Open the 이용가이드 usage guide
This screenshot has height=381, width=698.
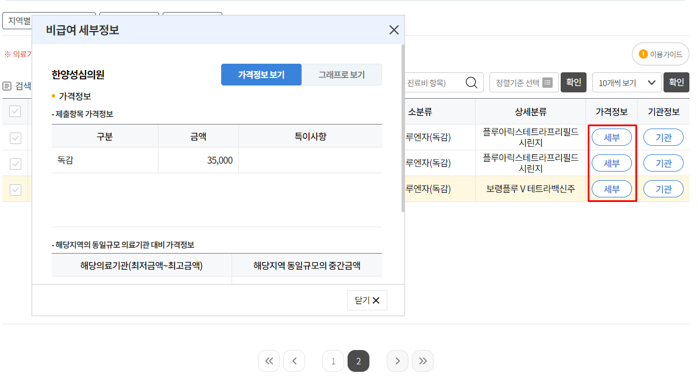coord(660,55)
